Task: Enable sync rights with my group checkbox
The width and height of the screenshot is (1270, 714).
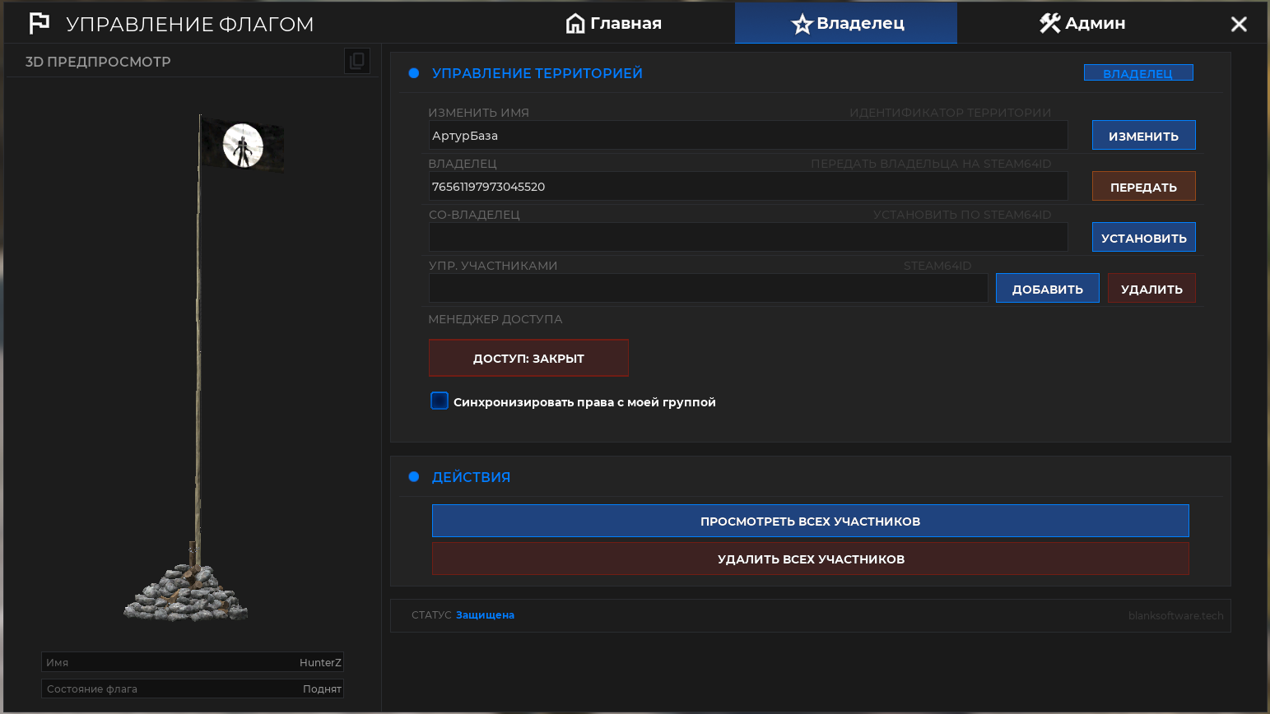Action: click(x=440, y=401)
